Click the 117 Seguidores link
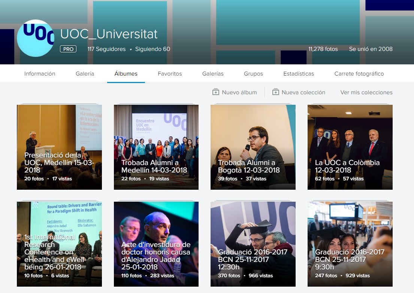414x293 pixels. click(x=107, y=49)
